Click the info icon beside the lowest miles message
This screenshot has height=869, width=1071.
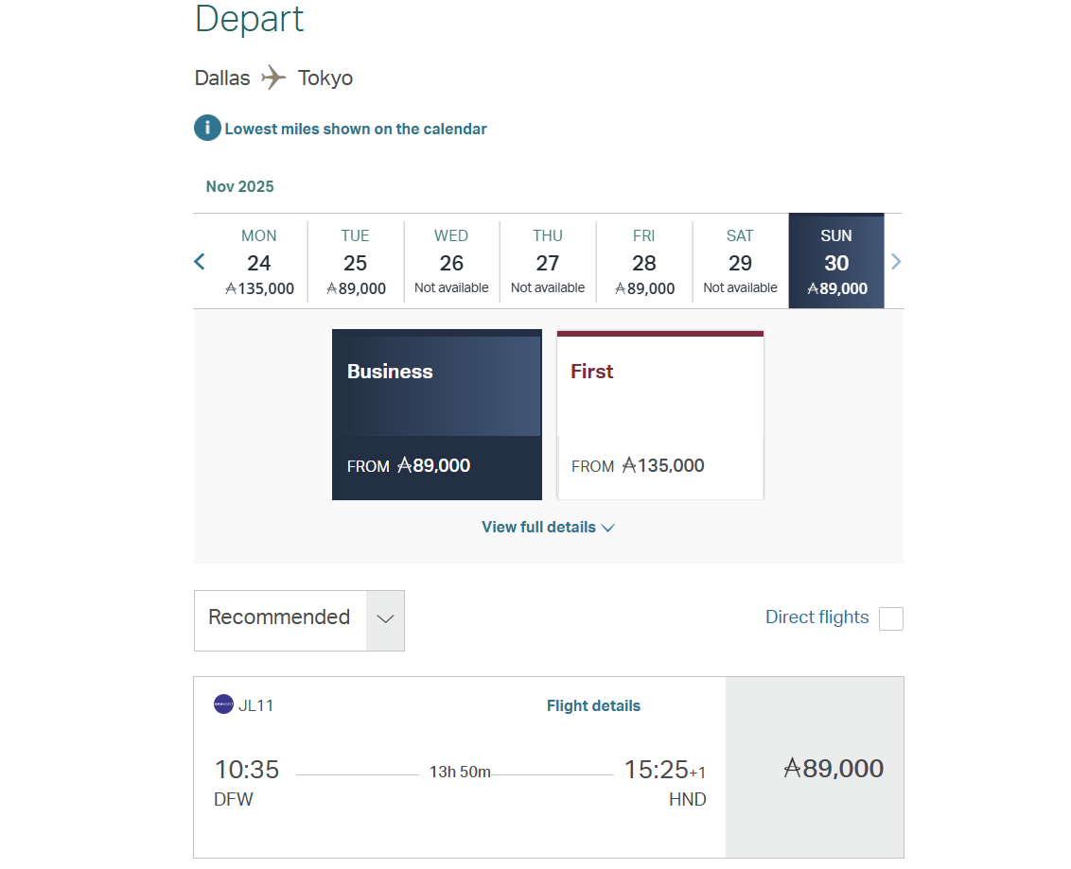coord(206,128)
